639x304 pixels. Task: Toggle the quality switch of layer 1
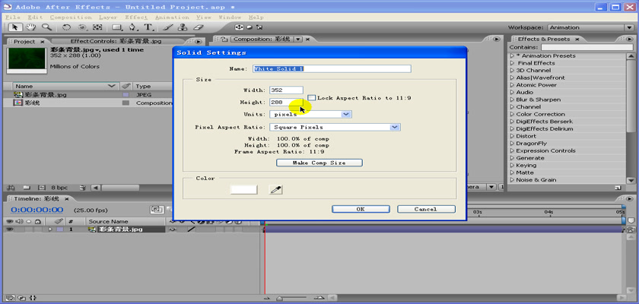191,230
